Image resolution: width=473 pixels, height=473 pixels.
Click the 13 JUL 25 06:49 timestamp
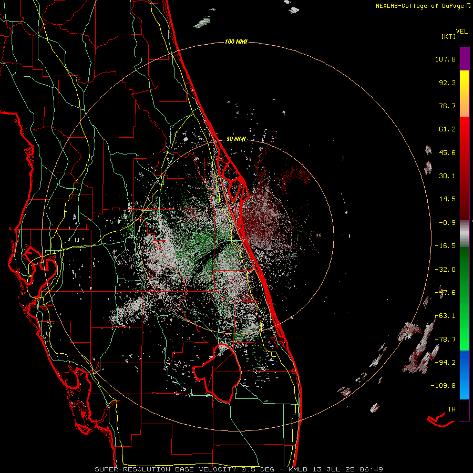pyautogui.click(x=347, y=469)
